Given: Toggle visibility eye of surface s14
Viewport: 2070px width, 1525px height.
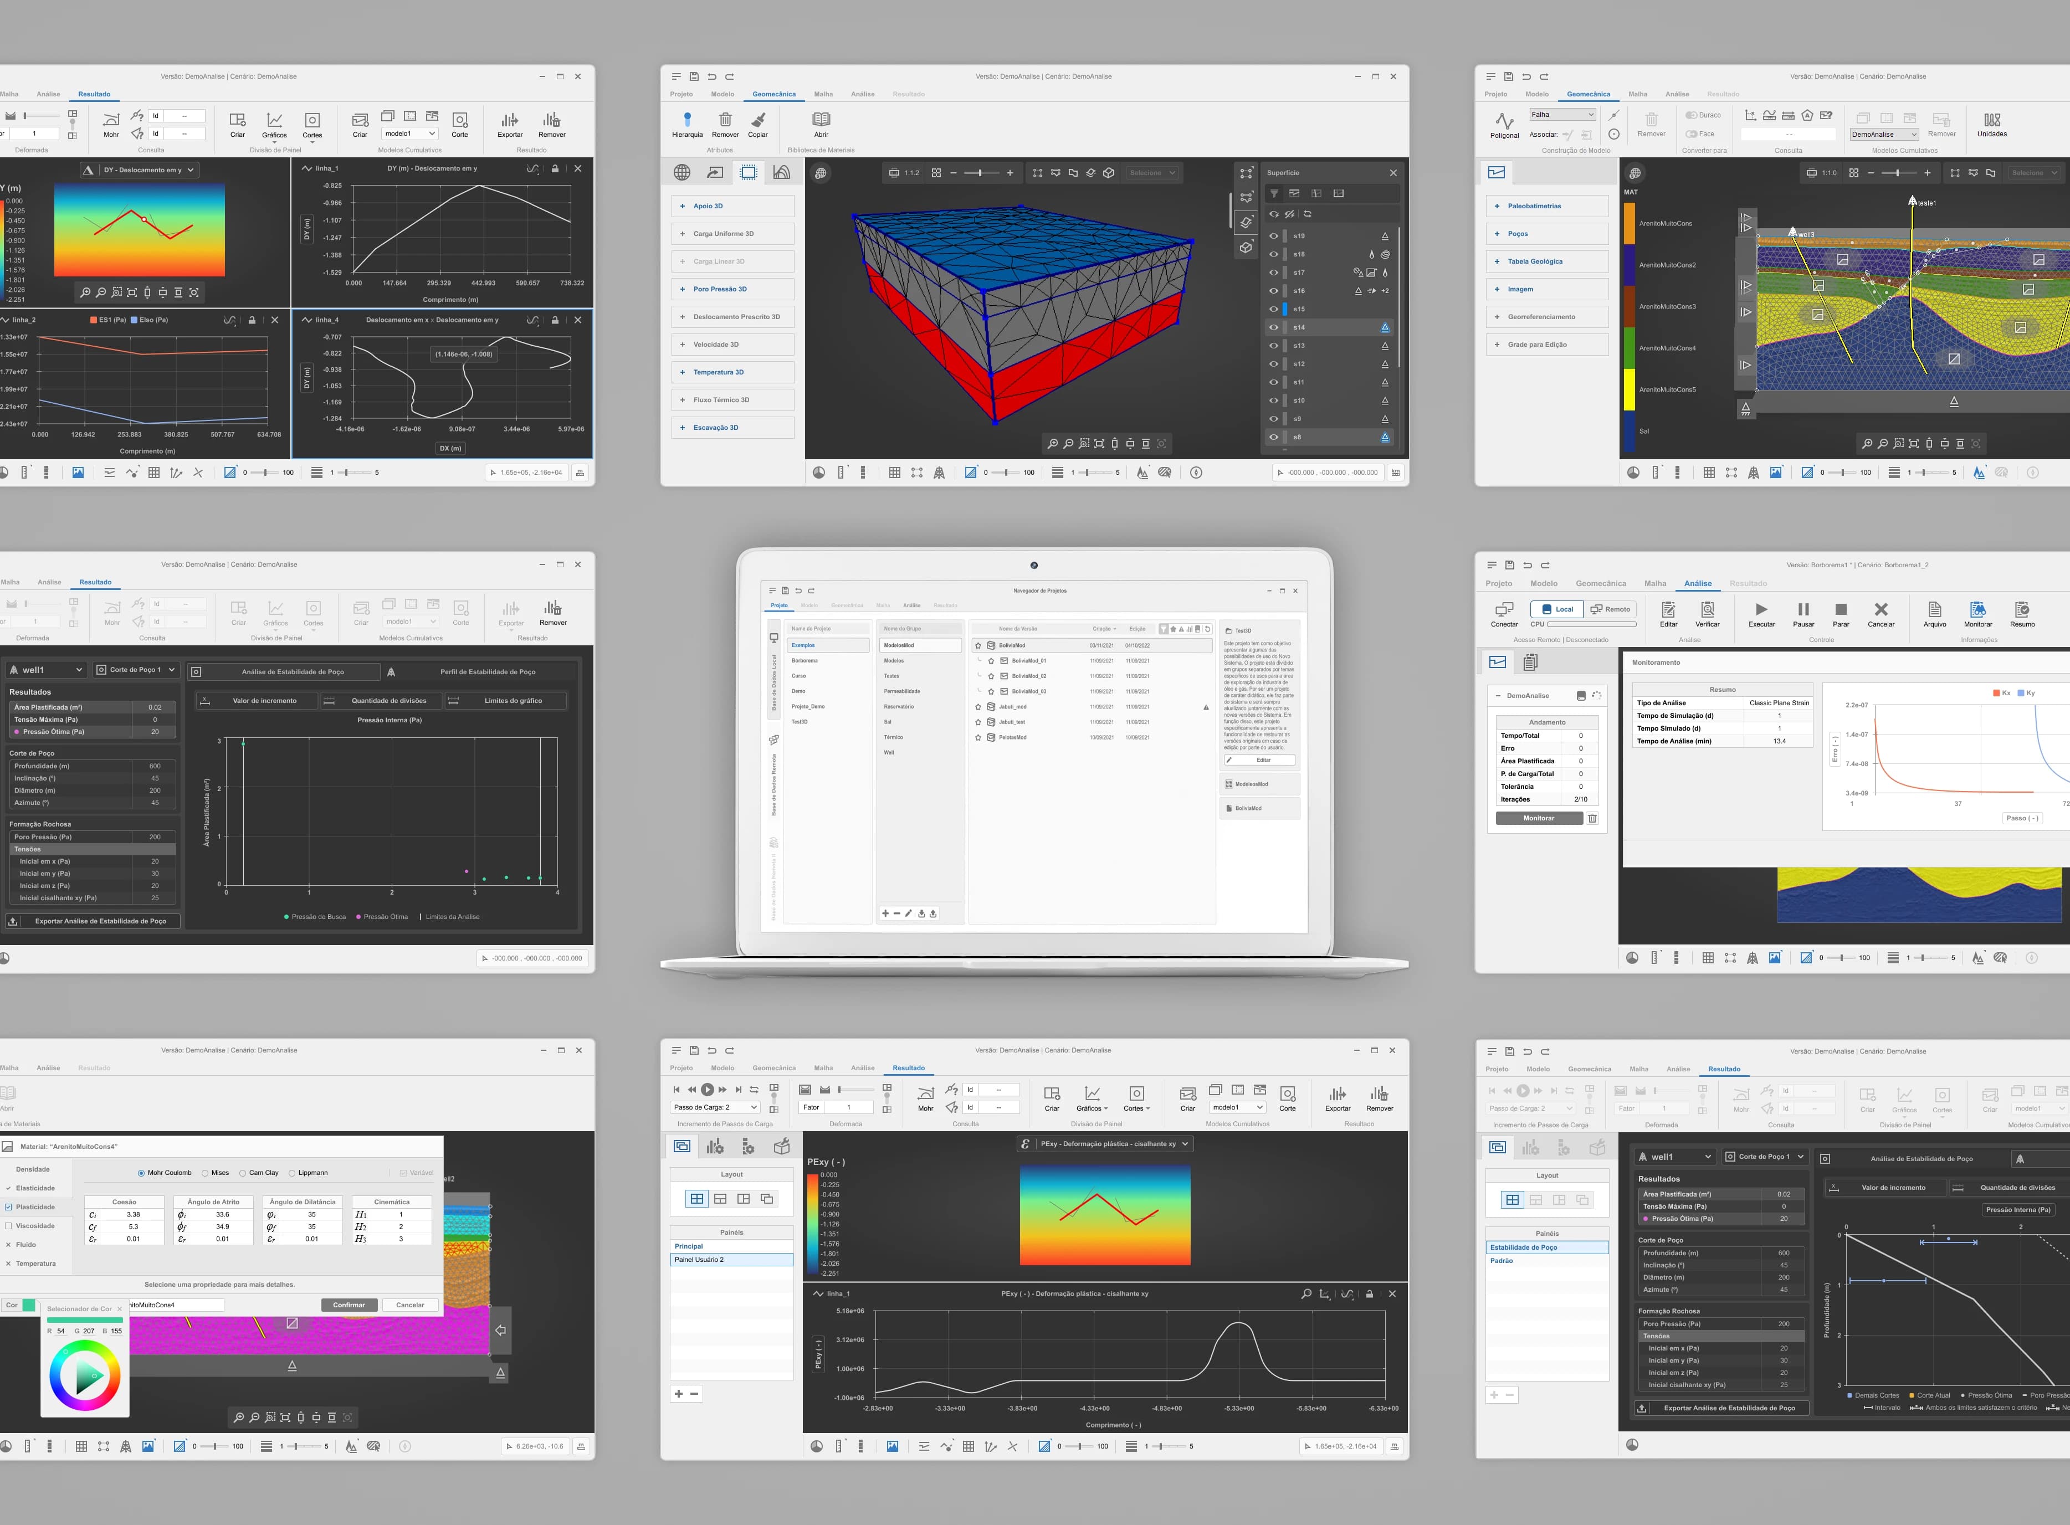Looking at the screenshot, I should (x=1273, y=328).
